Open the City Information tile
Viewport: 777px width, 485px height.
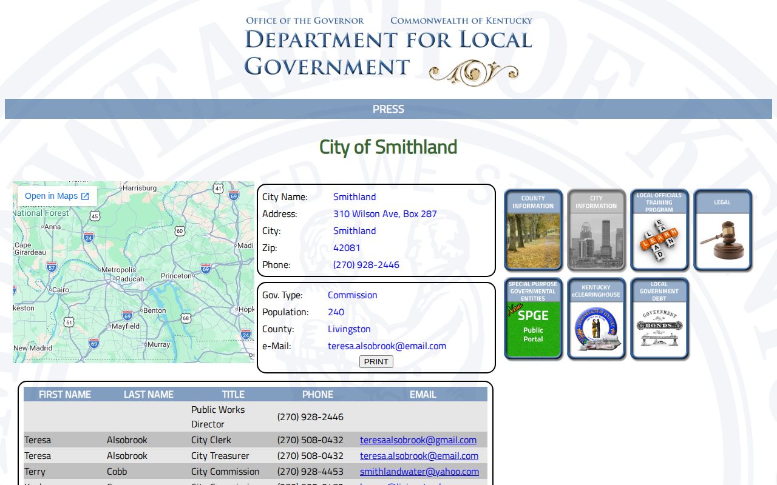coord(596,230)
